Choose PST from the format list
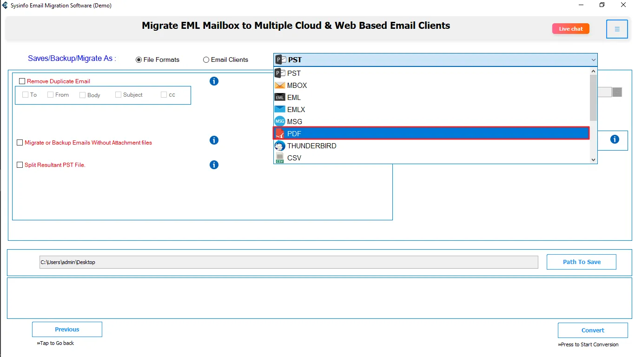The image size is (635, 357). point(431,73)
